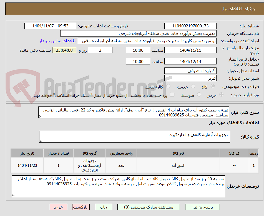The height and width of the screenshot is (216, 264).
Task: Select the کالا/خدمت radio button
Action: coord(168,86)
